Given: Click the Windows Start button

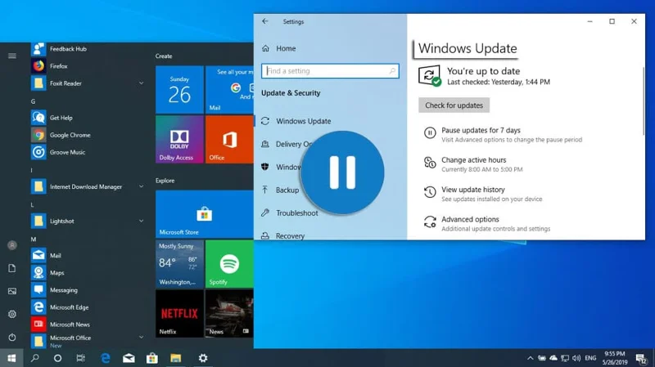Looking at the screenshot, I should tap(11, 358).
